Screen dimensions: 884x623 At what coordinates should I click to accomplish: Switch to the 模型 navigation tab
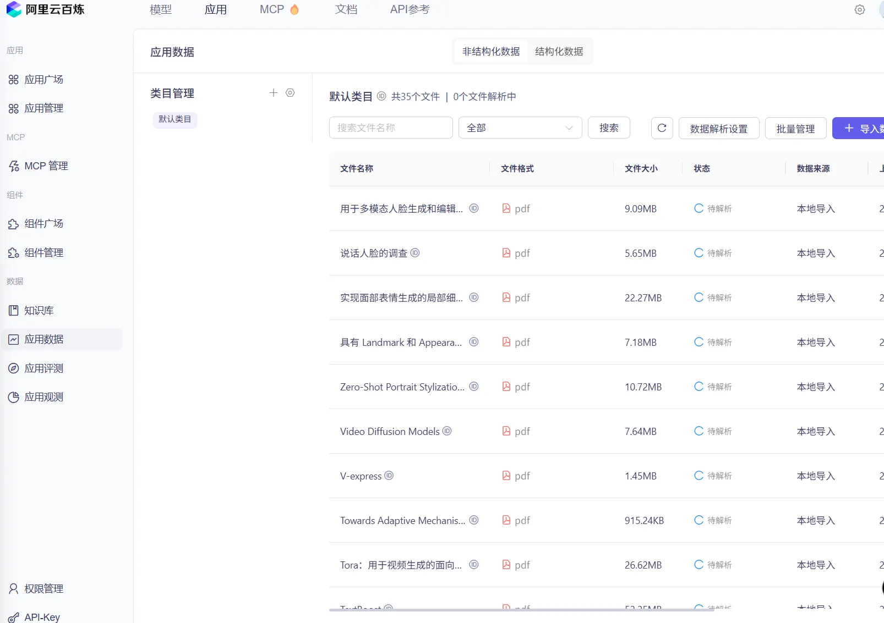click(161, 9)
